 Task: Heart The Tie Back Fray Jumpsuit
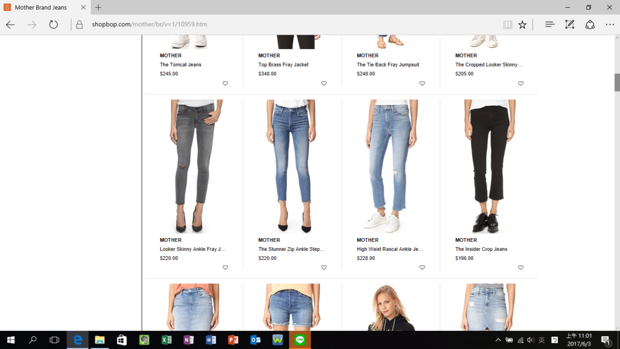(x=422, y=84)
